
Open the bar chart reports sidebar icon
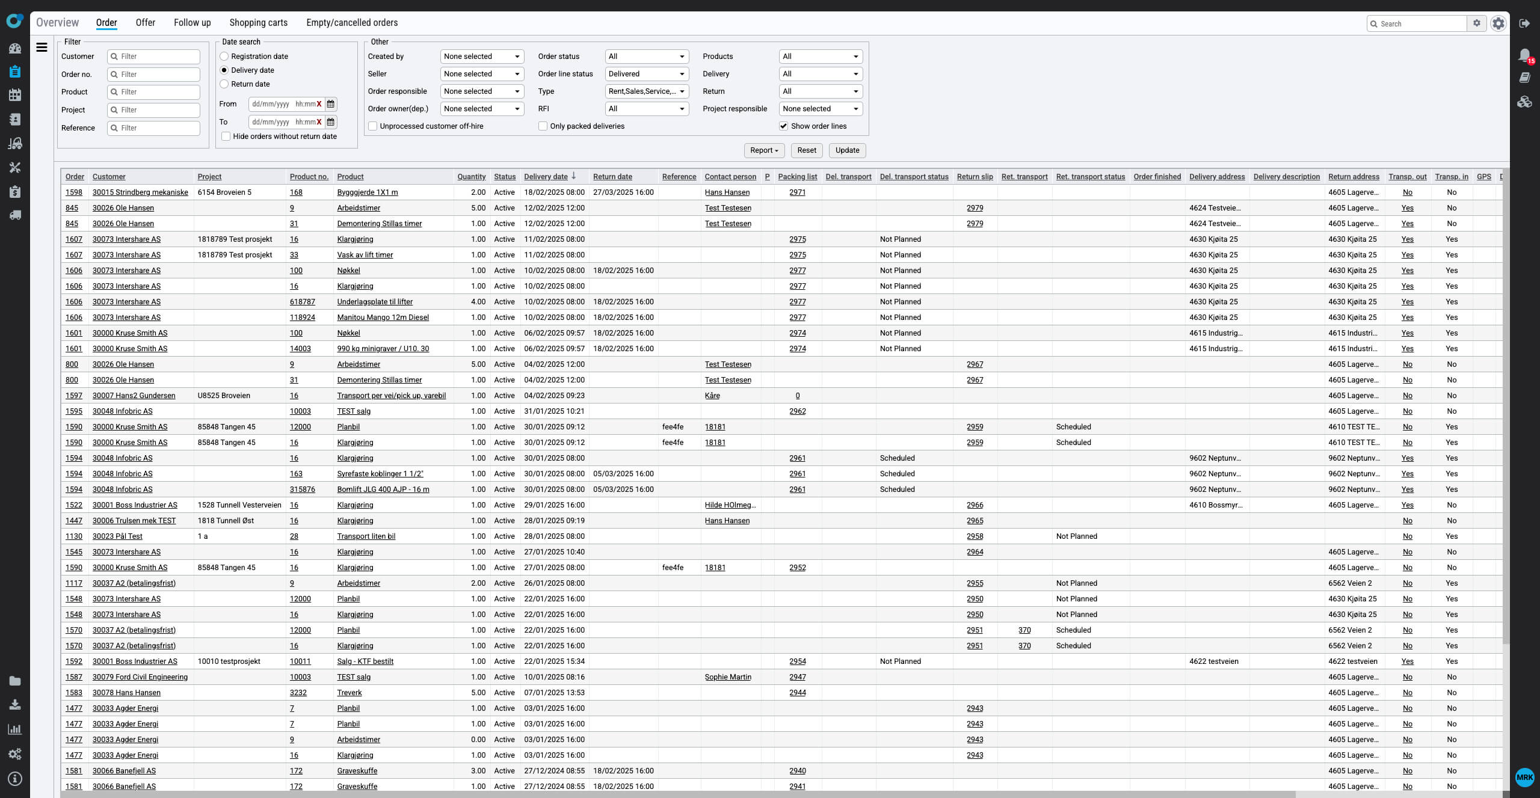pyautogui.click(x=15, y=729)
